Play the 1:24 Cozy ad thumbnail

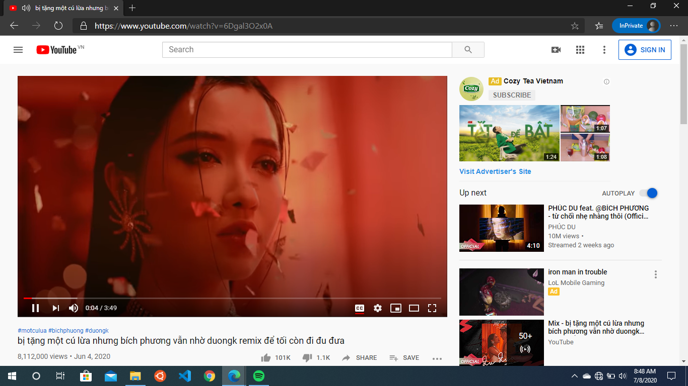tap(509, 133)
